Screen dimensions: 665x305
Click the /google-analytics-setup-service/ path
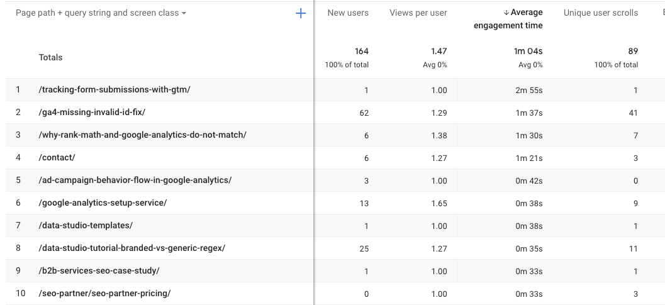tap(103, 203)
